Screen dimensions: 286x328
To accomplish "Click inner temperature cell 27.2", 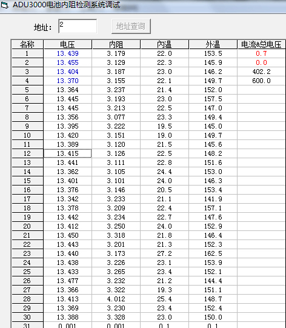I will (165, 253).
